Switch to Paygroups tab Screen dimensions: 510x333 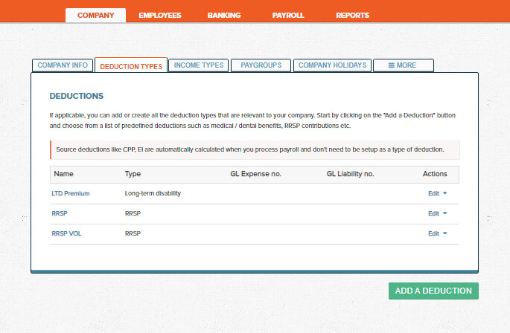click(261, 65)
